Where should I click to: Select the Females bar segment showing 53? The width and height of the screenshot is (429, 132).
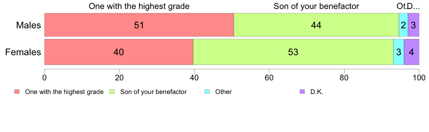tap(293, 52)
